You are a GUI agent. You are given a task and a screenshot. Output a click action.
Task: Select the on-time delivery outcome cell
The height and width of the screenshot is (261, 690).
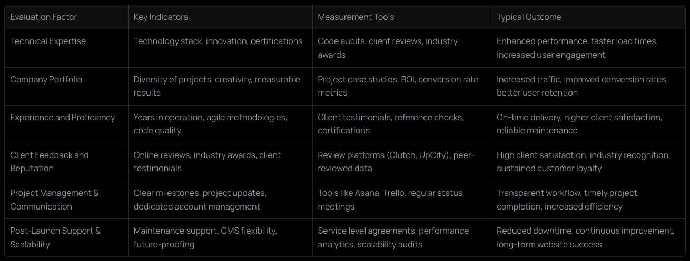pos(588,124)
